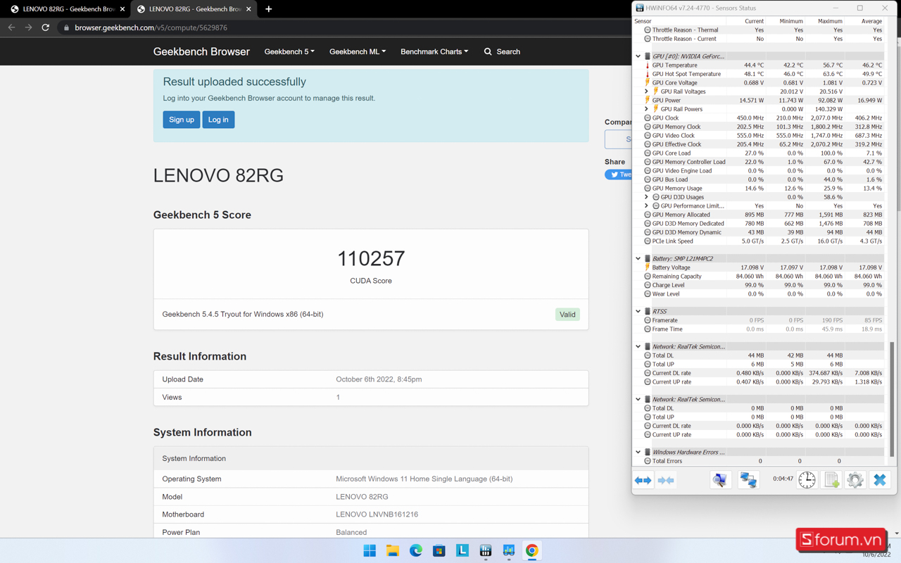This screenshot has height=563, width=901.
Task: Go forward in Chrome browser
Action: (x=28, y=27)
